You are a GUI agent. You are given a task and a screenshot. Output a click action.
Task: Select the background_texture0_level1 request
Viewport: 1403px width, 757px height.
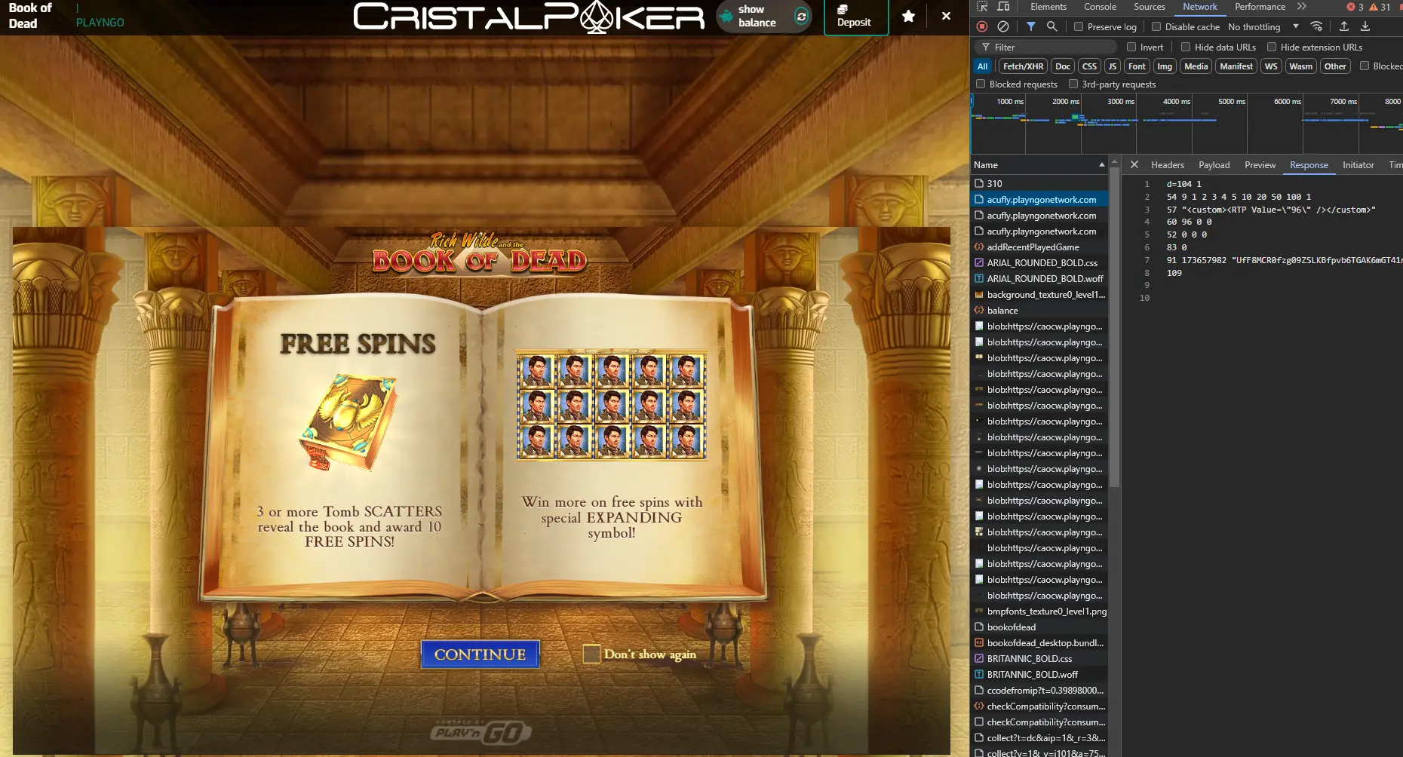[1039, 294]
